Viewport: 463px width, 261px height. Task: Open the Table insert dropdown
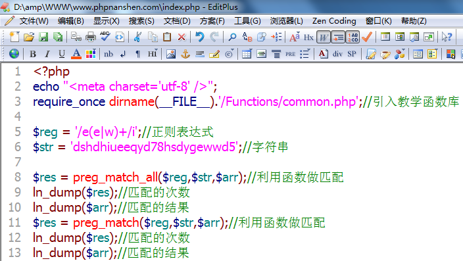click(x=247, y=54)
